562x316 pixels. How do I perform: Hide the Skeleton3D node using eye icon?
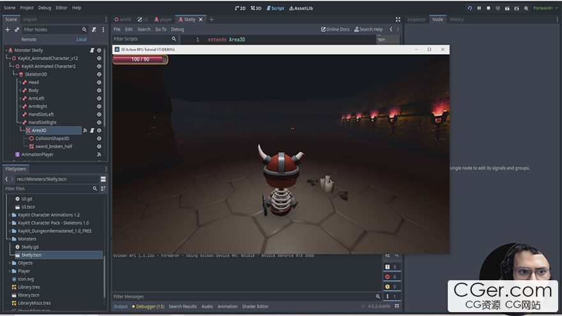[99, 74]
